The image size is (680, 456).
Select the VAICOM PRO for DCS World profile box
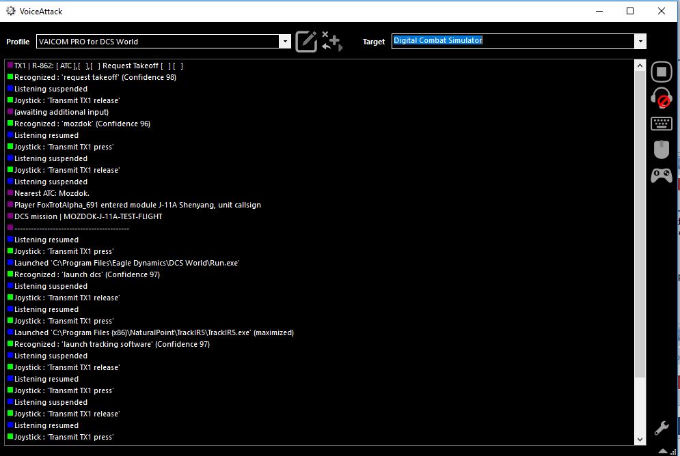pyautogui.click(x=159, y=42)
